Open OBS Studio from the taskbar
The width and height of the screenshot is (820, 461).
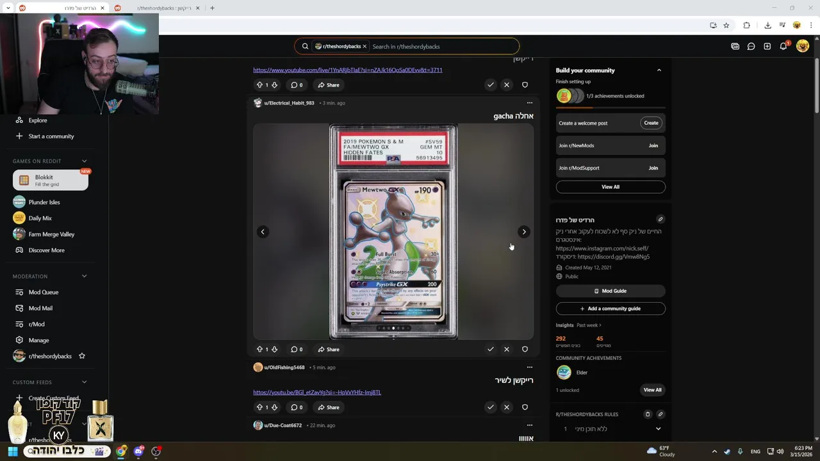click(156, 451)
